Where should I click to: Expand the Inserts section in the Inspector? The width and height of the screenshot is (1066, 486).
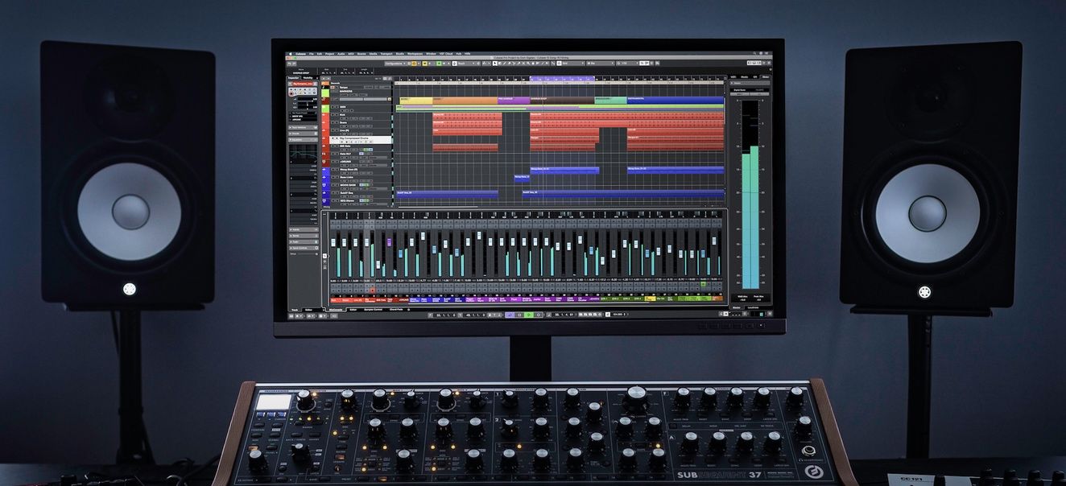point(304,230)
